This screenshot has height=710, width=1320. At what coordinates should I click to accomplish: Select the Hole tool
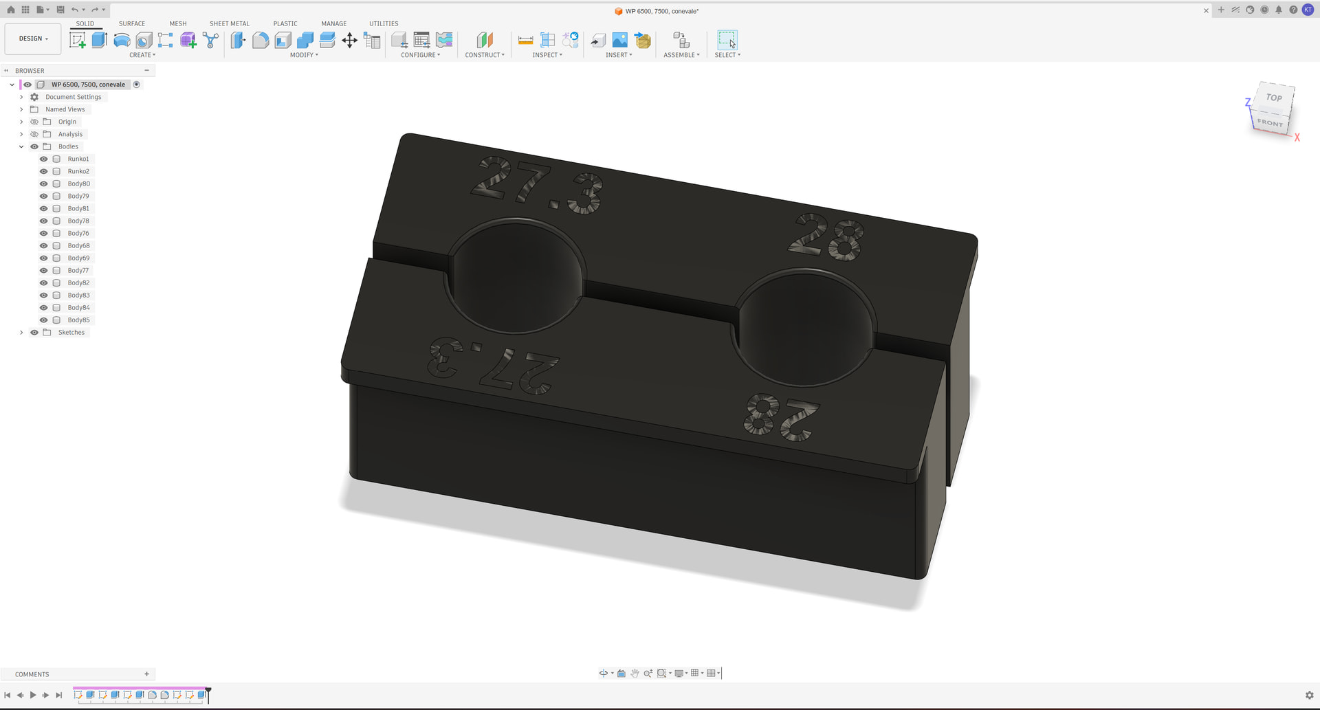coord(144,41)
